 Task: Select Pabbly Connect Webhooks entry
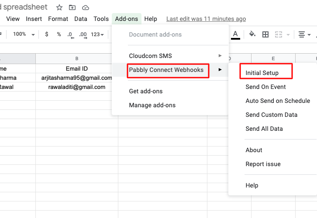(170, 70)
